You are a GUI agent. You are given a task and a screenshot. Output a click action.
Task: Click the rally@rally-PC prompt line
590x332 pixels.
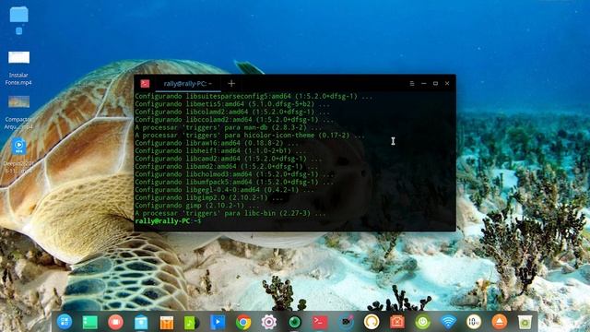(x=168, y=221)
